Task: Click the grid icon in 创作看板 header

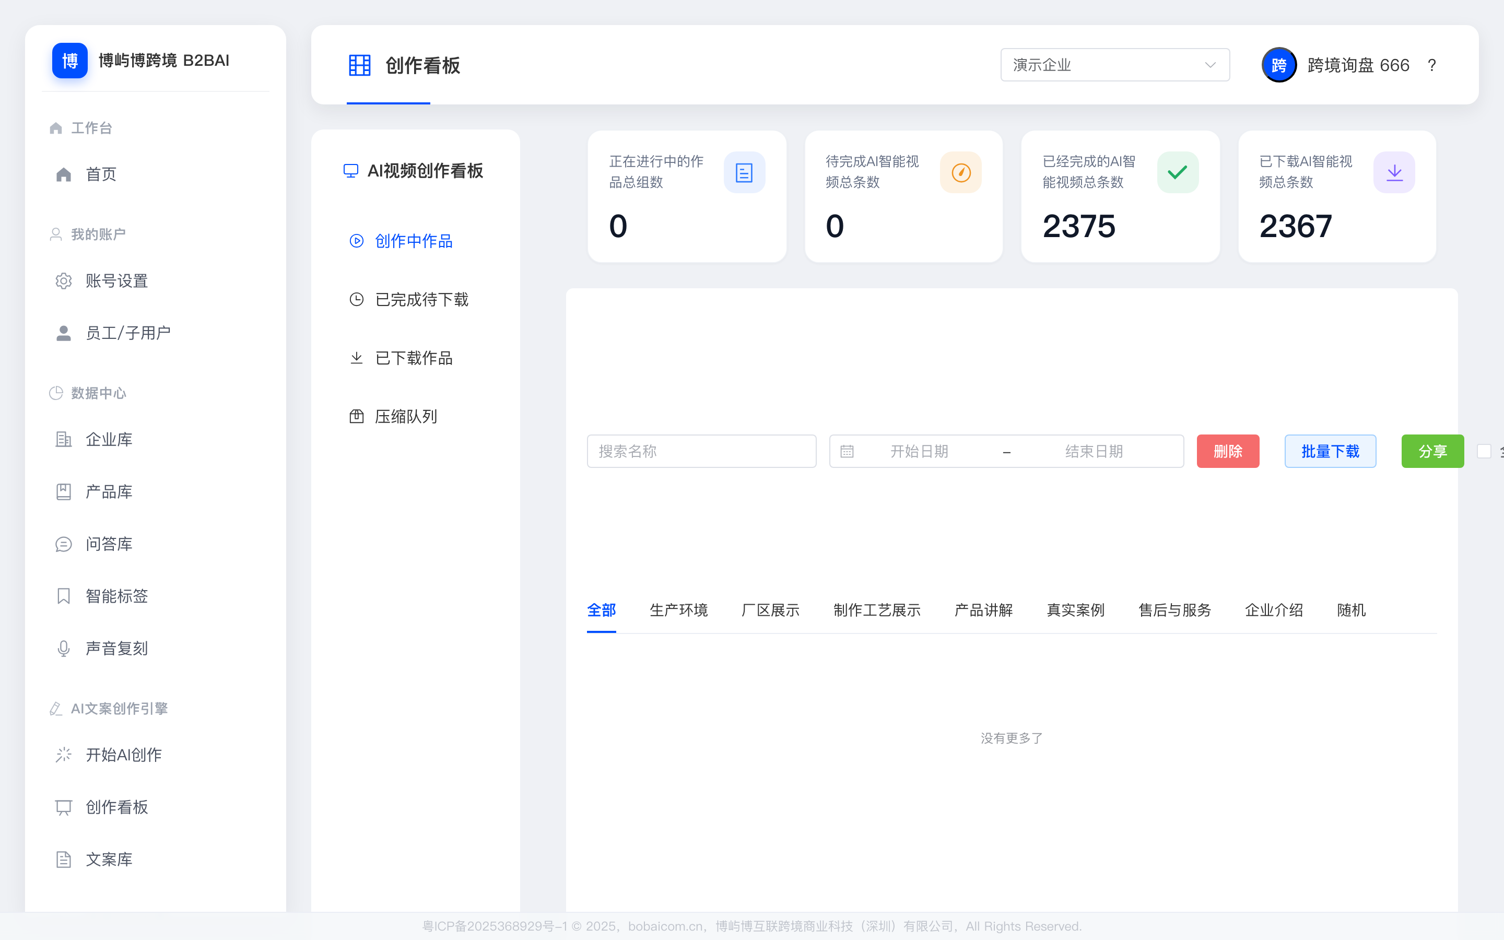Action: click(359, 65)
